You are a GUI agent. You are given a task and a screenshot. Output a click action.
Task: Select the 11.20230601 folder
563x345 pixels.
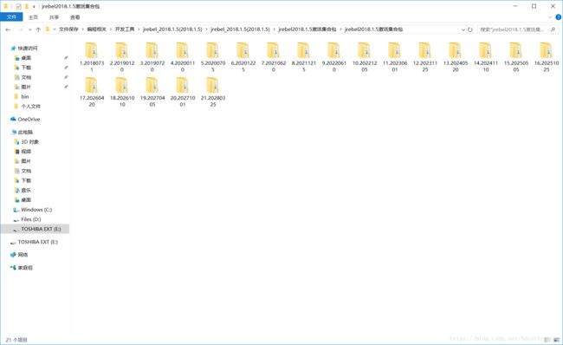pos(395,57)
